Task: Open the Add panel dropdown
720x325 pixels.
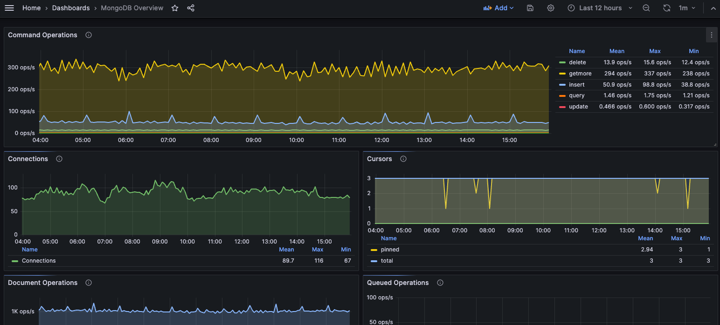Action: [x=498, y=8]
